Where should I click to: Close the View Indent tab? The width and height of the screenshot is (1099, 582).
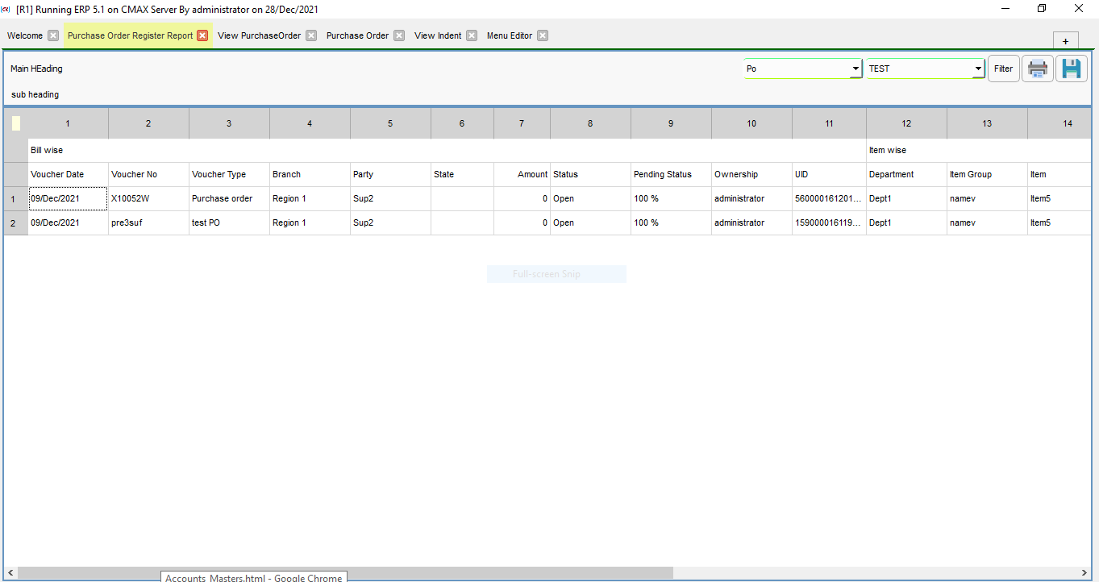coord(470,35)
